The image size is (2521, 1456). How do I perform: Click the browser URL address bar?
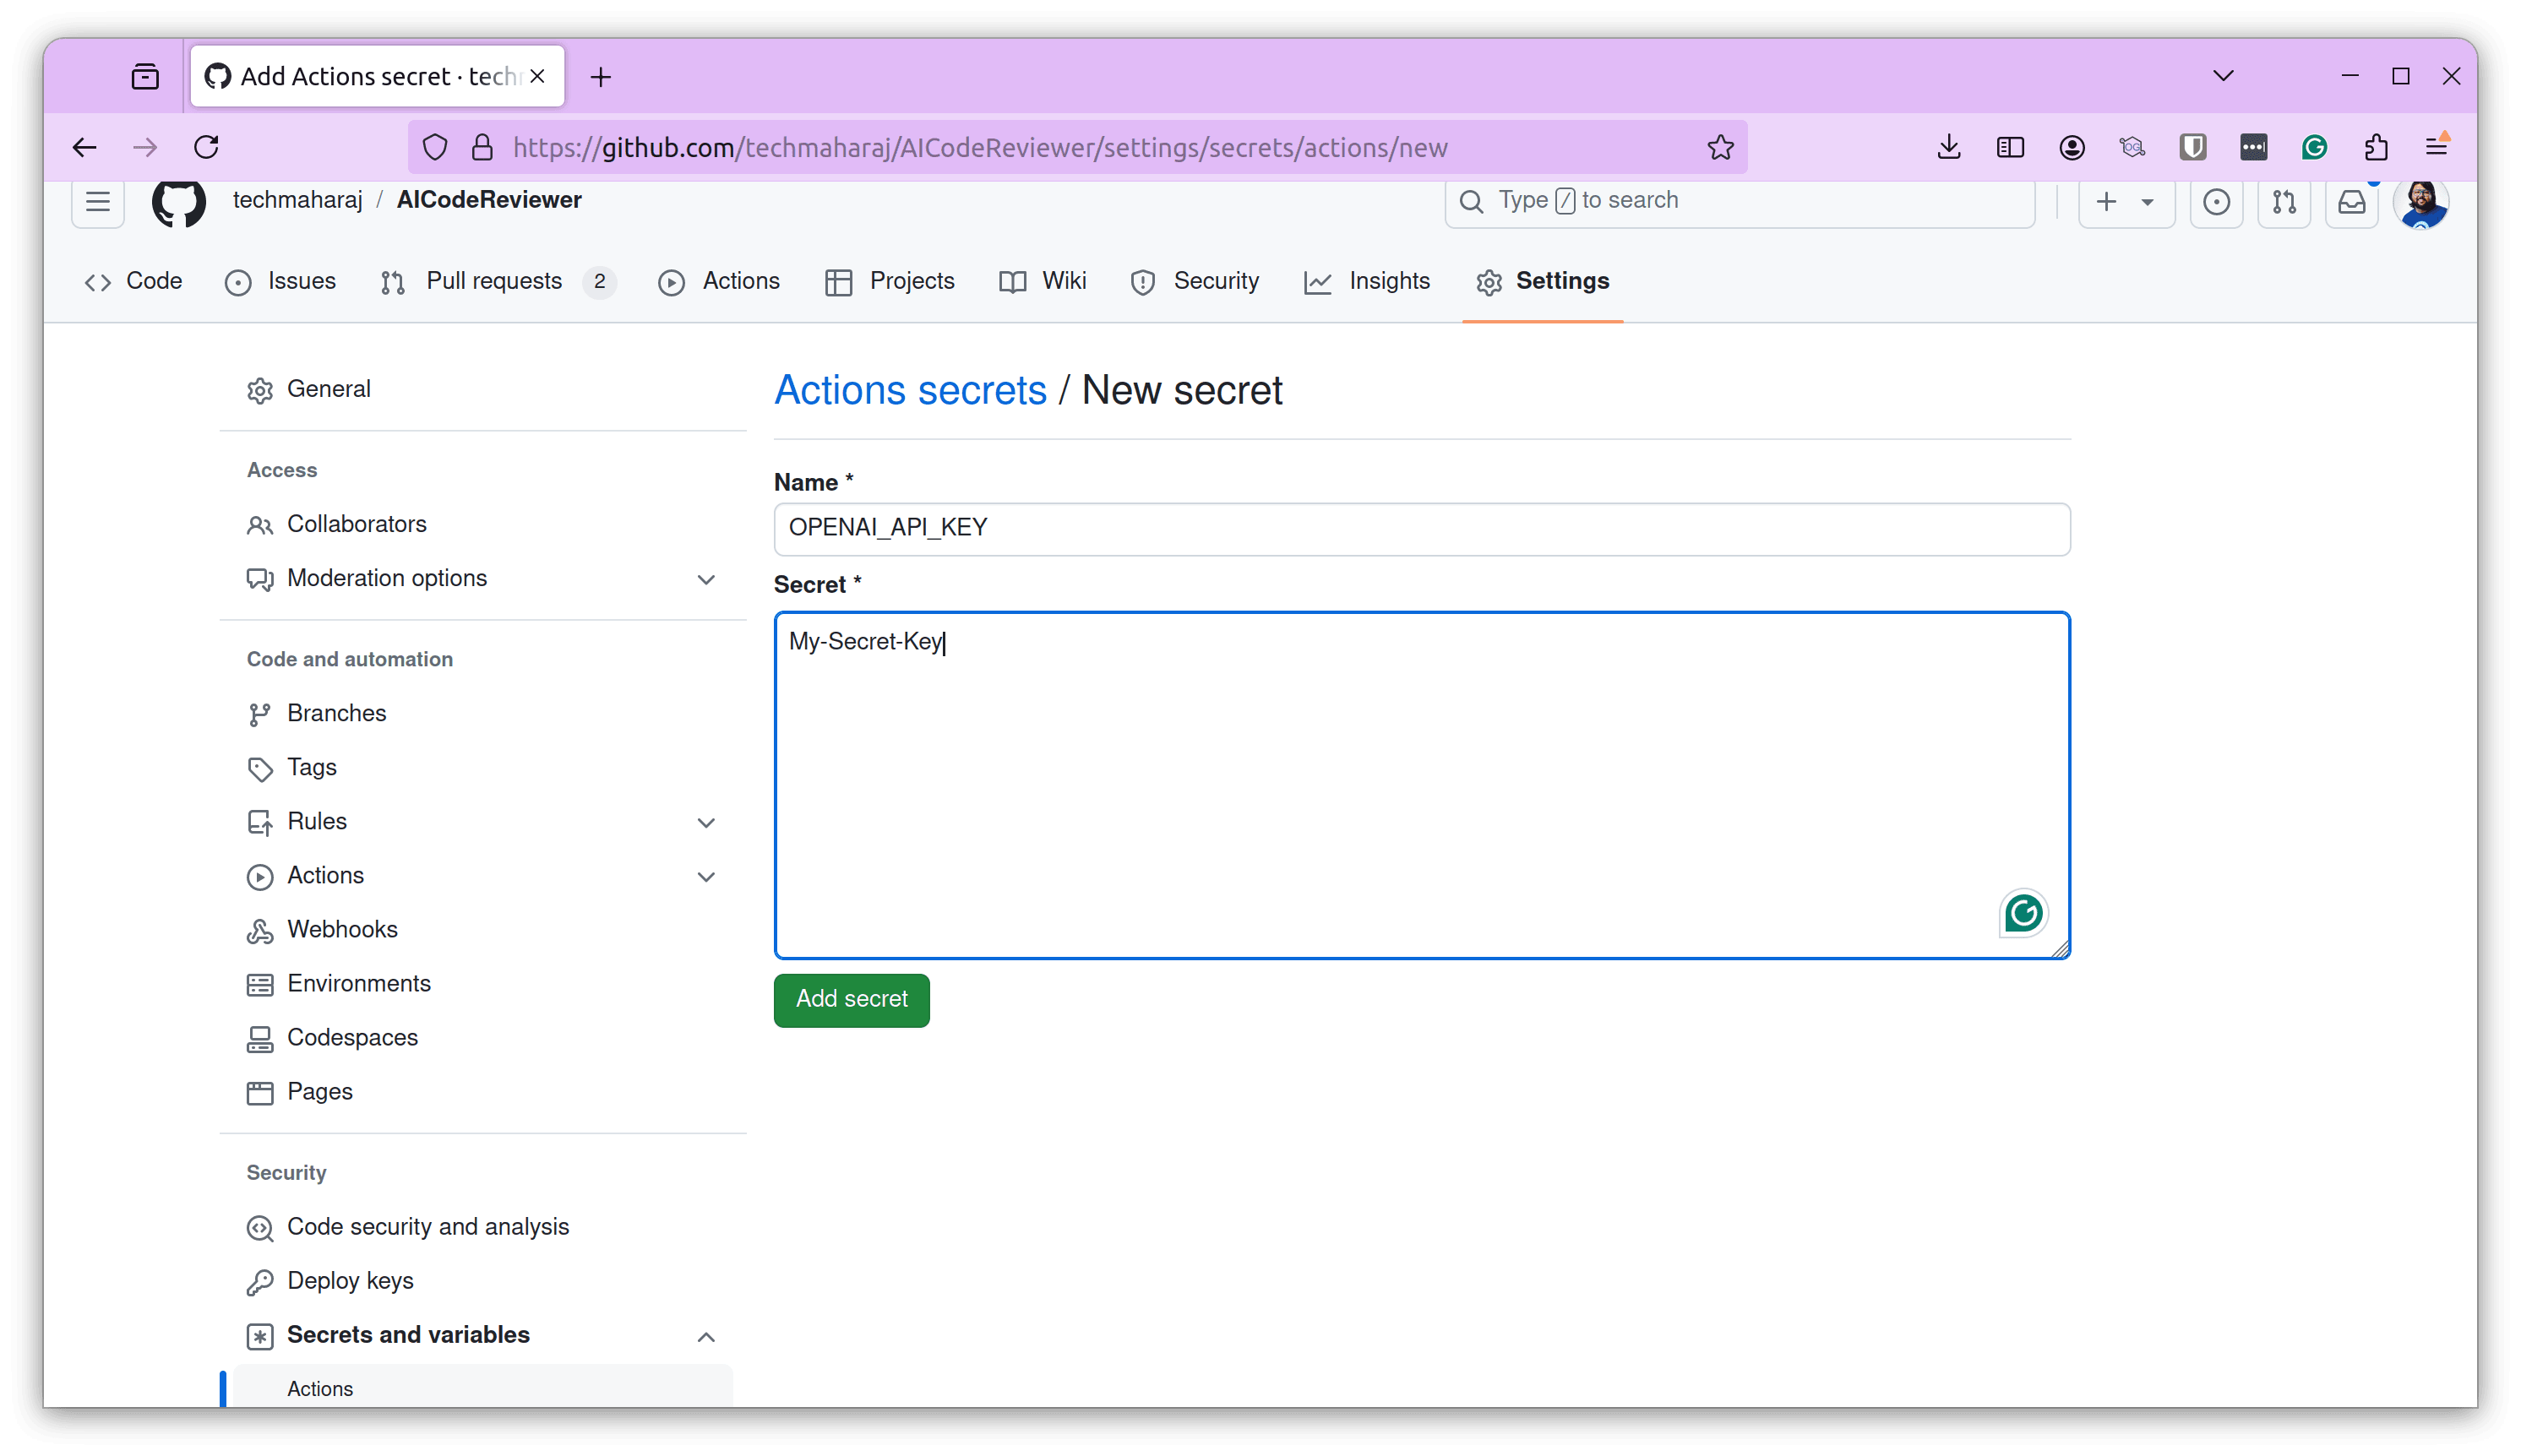[x=1075, y=147]
